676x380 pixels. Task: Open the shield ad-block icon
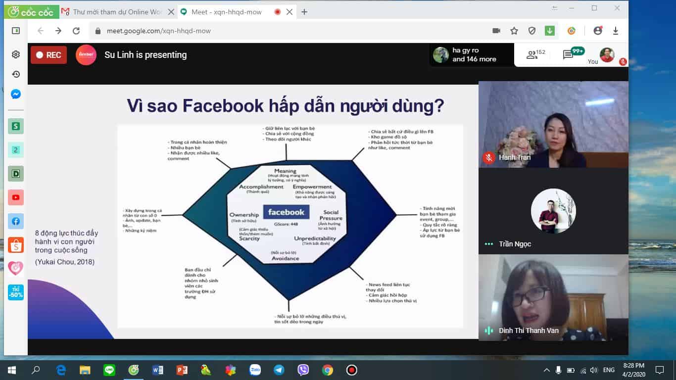532,31
